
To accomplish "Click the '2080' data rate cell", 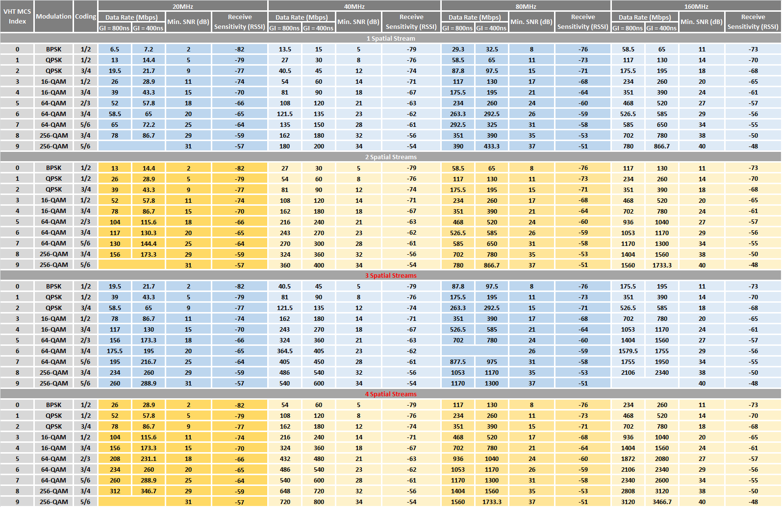I will click(662, 459).
